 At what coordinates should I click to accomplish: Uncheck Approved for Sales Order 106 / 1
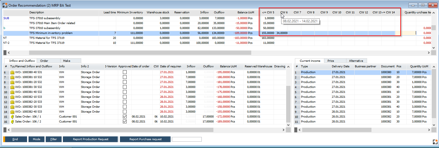pyautogui.click(x=125, y=117)
